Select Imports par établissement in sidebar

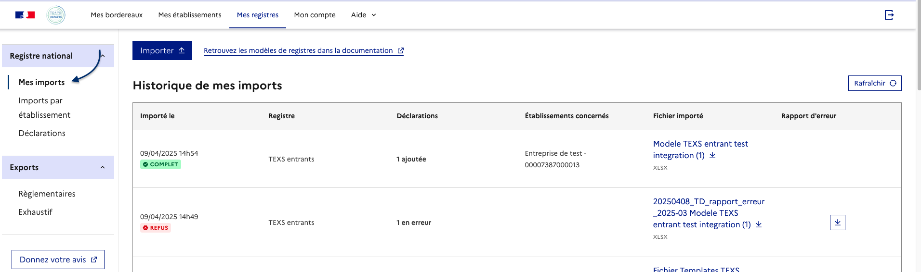(x=44, y=108)
